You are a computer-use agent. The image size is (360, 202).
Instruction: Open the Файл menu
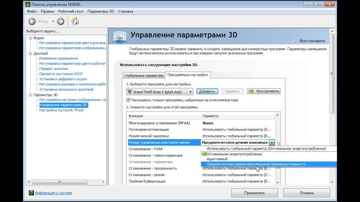(x=31, y=11)
